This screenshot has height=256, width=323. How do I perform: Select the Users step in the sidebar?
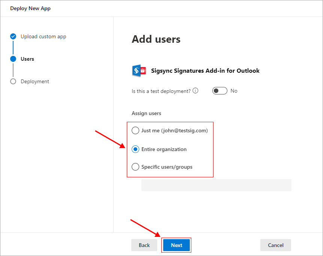tap(27, 59)
